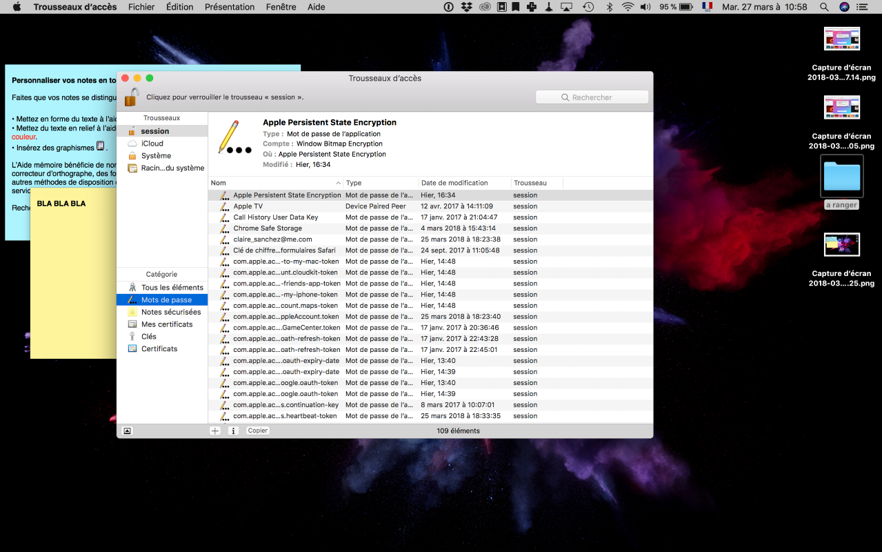Select com.apple.ac...ppleAccount.token row
This screenshot has height=552, width=882.
coord(430,317)
